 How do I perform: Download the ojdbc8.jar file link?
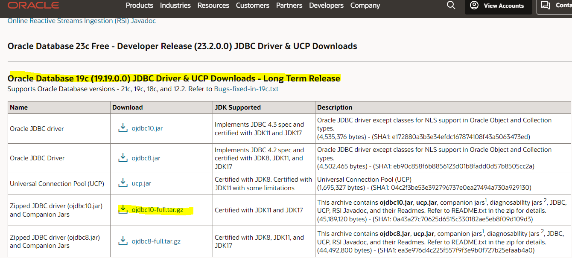(x=146, y=158)
